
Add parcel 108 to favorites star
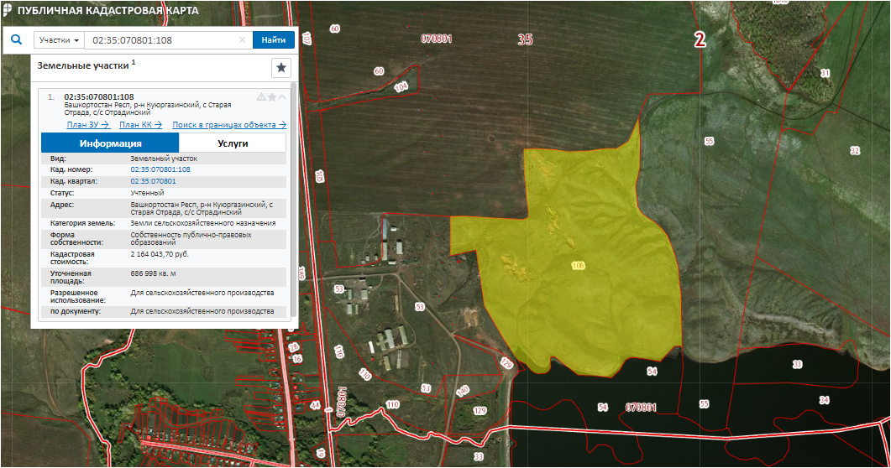[x=271, y=97]
